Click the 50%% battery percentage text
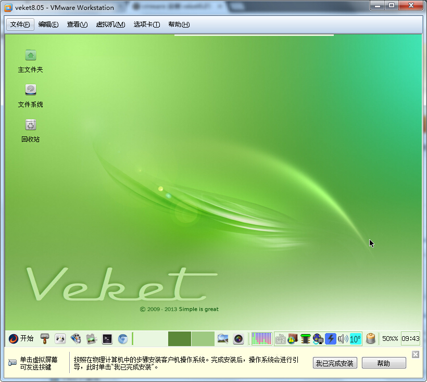Image resolution: width=427 pixels, height=382 pixels. pos(390,339)
